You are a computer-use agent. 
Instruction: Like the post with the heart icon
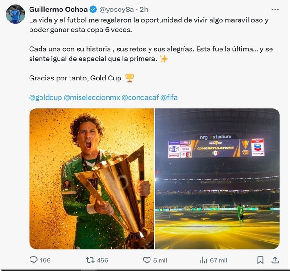point(147,260)
